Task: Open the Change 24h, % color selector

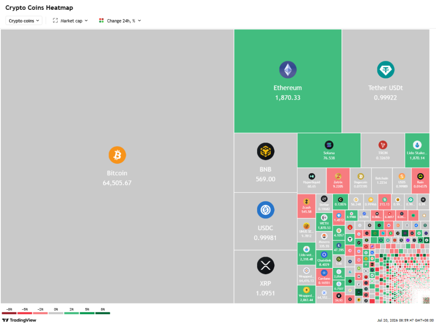Action: 120,20
